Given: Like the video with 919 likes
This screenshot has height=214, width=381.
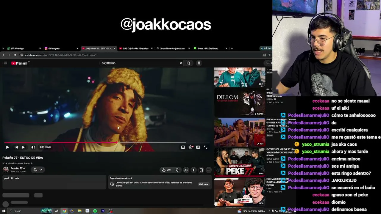Looking at the screenshot, I should [x=166, y=170].
